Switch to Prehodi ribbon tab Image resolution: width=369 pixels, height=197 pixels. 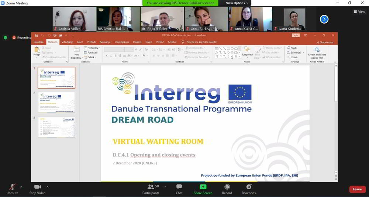(91, 42)
